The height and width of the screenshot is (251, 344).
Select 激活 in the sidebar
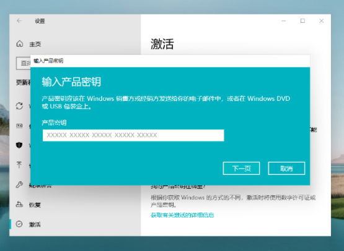(35, 224)
